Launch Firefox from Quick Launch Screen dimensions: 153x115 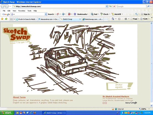(x=35, y=113)
